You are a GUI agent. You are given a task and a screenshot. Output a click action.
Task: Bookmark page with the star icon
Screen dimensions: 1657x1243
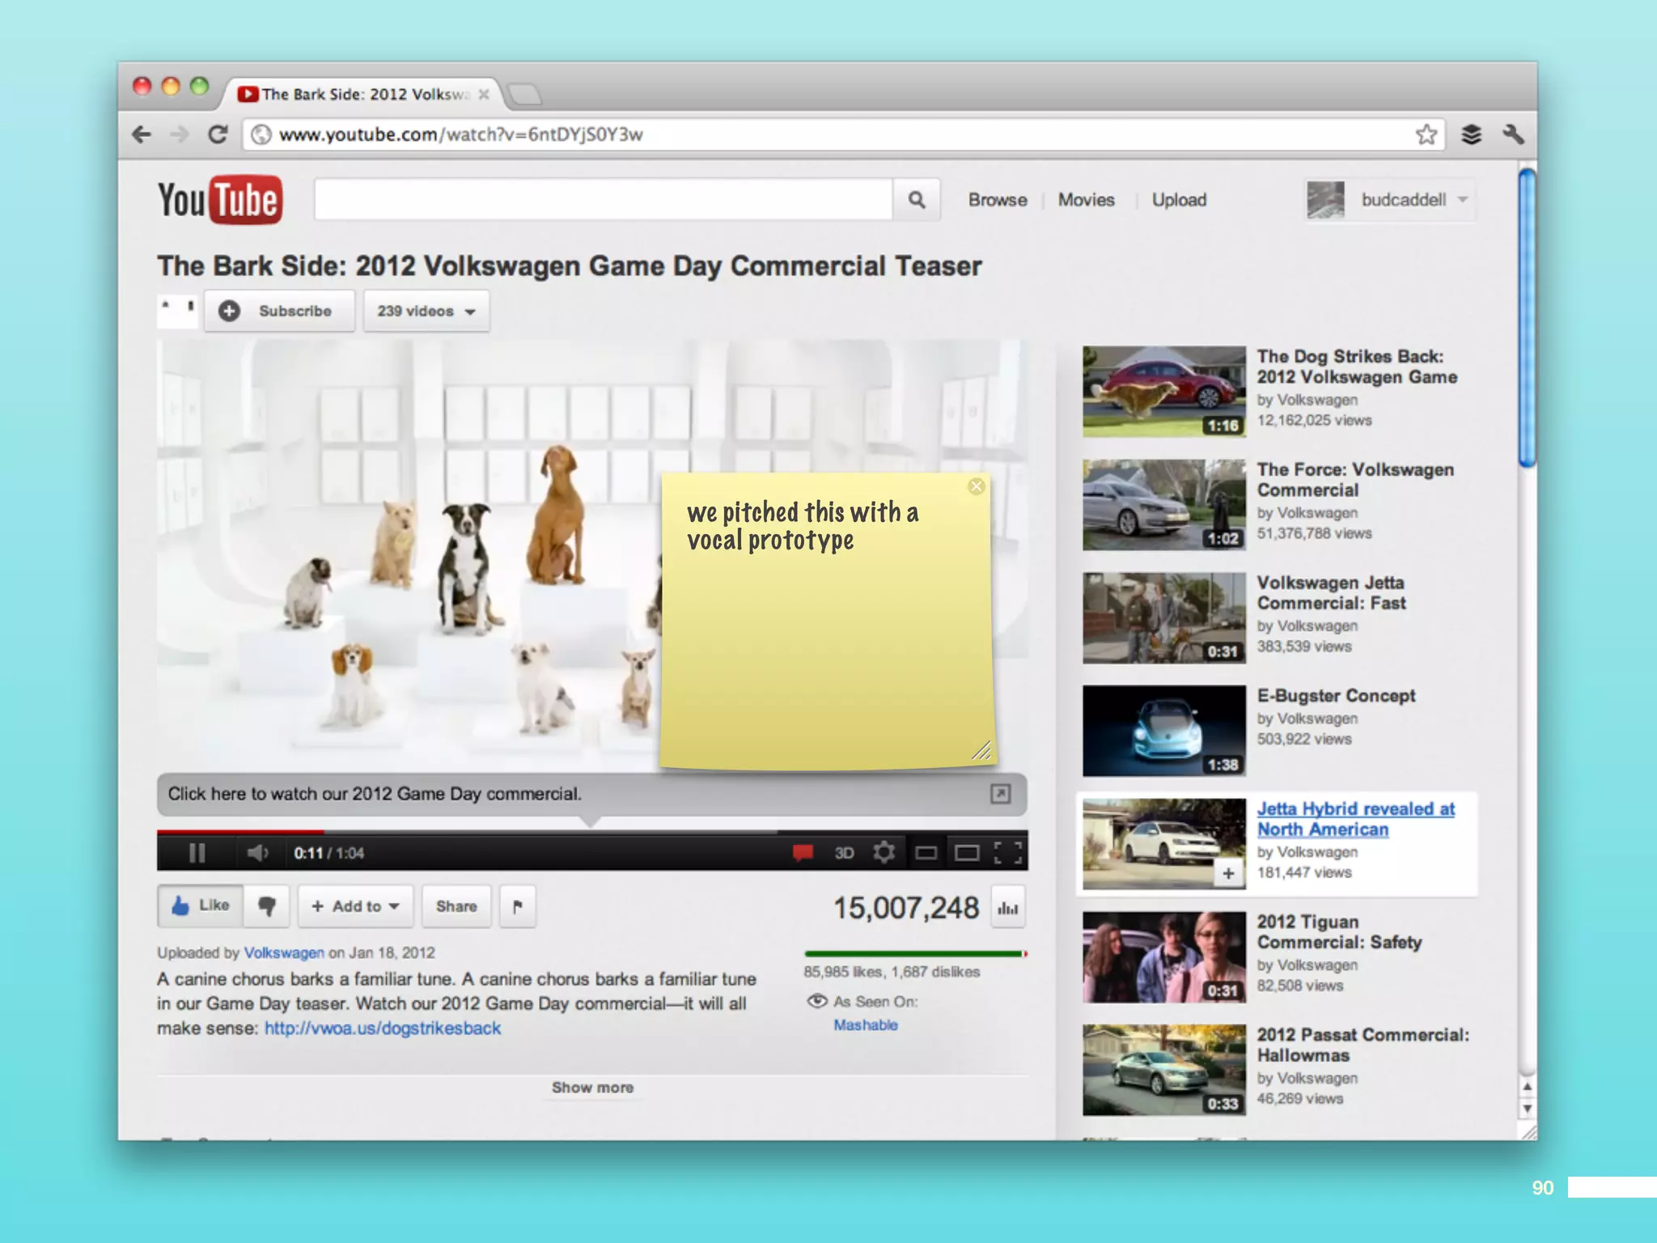[1426, 134]
